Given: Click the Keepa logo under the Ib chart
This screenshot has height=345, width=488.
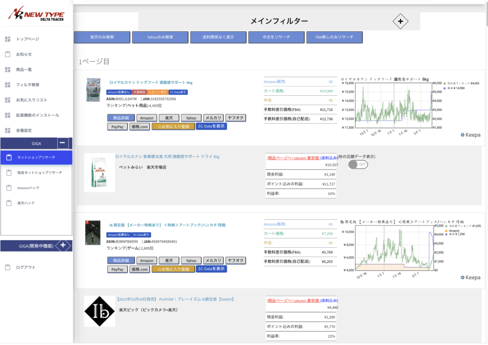Looking at the screenshot, I should click(470, 277).
